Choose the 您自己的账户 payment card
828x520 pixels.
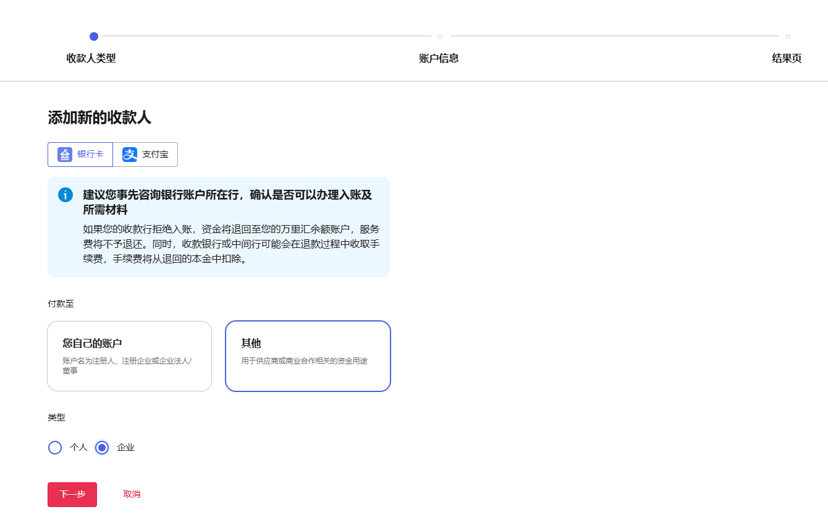tap(130, 356)
